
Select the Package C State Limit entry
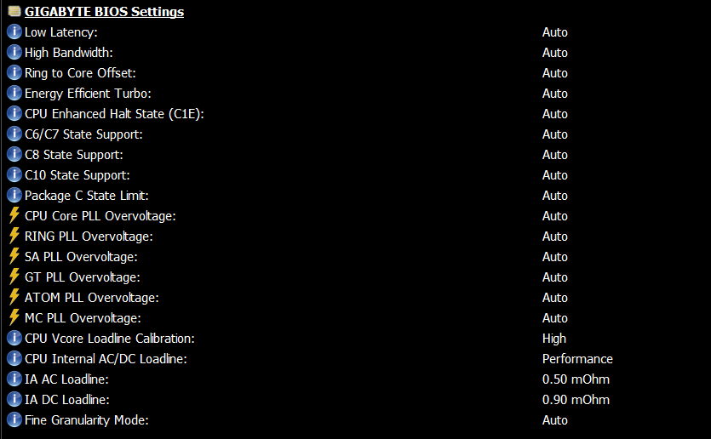86,196
